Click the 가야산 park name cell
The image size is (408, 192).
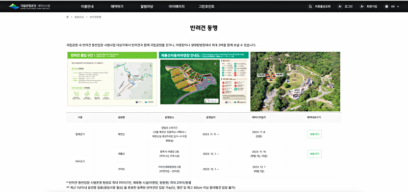point(121,169)
